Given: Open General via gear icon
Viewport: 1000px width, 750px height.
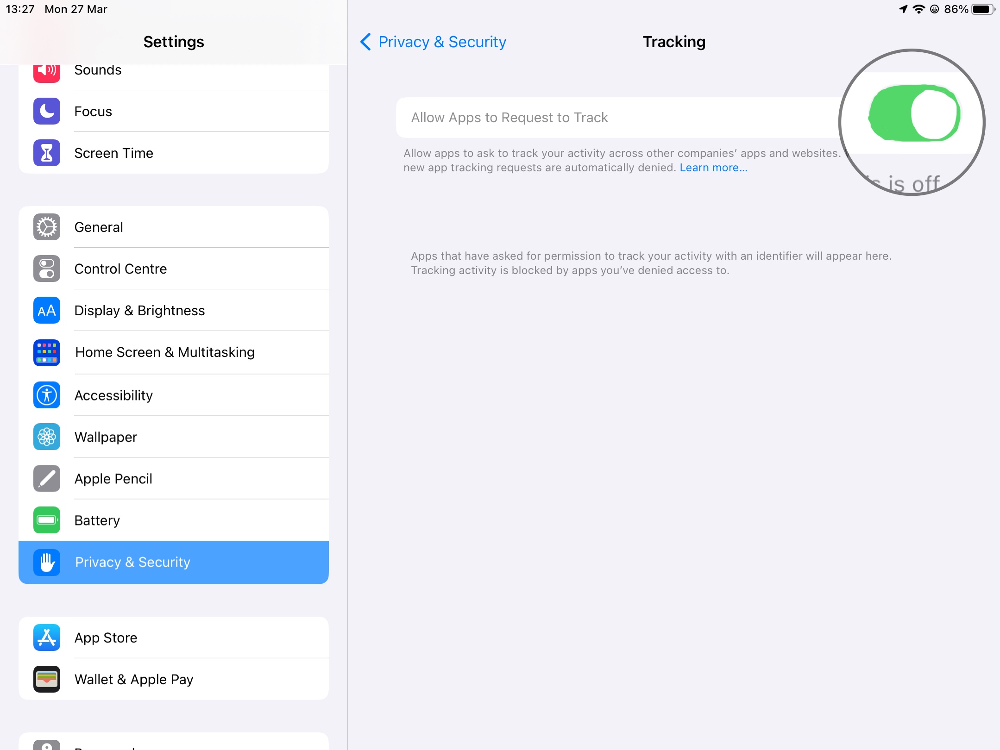Looking at the screenshot, I should (x=47, y=227).
